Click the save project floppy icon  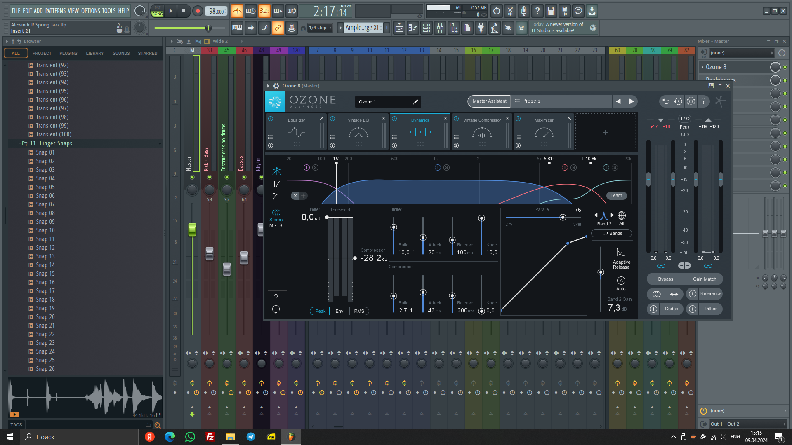551,11
